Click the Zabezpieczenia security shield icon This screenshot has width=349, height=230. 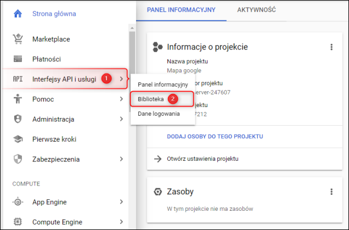18,159
